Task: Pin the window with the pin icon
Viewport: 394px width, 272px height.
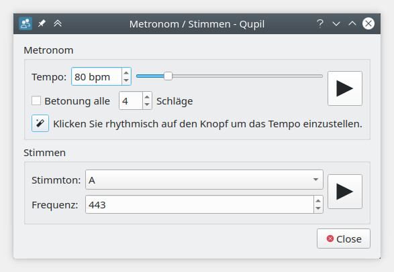Action: pyautogui.click(x=42, y=23)
